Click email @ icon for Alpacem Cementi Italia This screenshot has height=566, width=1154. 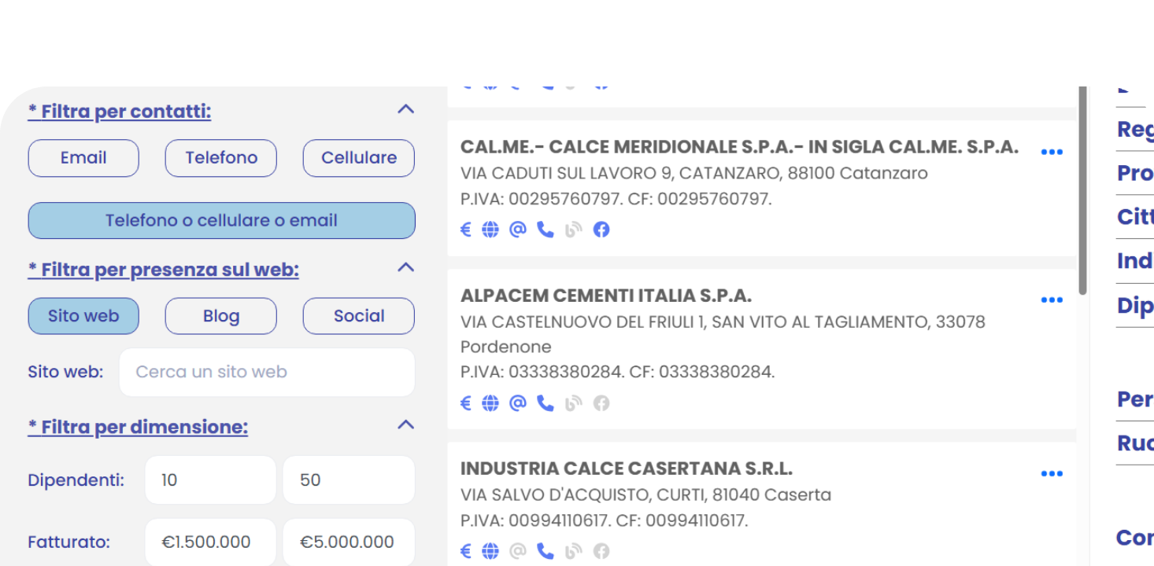tap(517, 403)
